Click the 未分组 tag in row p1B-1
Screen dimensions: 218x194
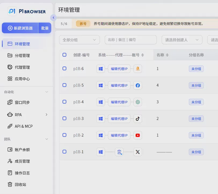point(196,152)
